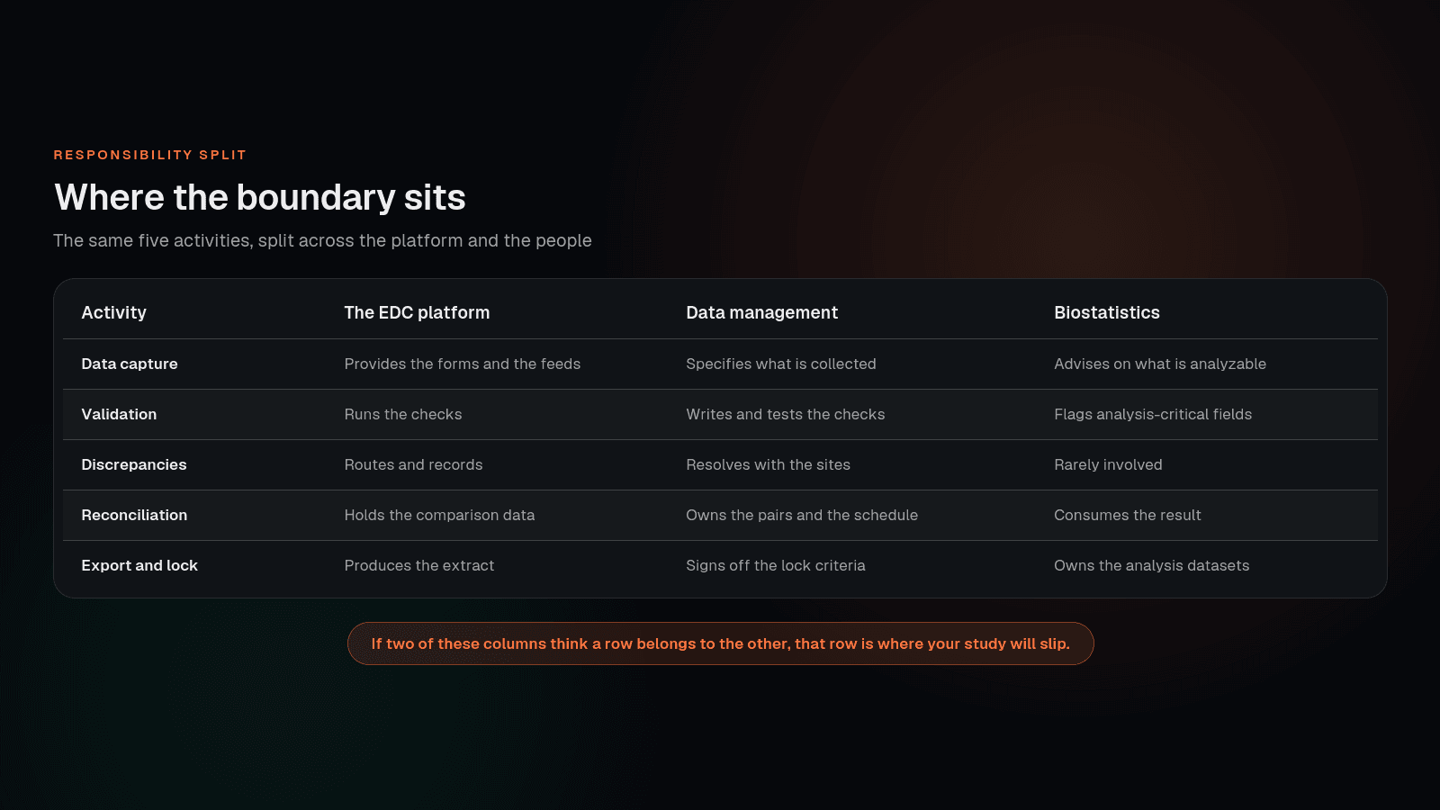
Task: Select the 'Validation' row label
Action: pos(119,414)
